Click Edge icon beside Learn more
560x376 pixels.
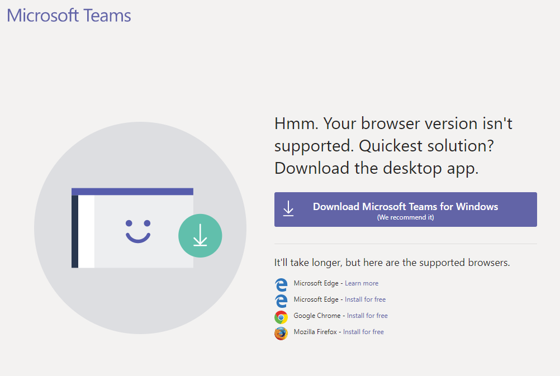pos(281,284)
